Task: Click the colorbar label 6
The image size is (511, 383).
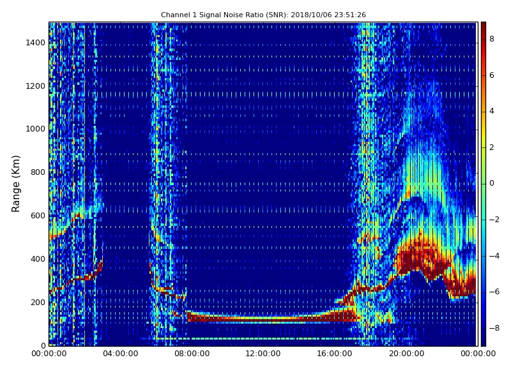Action: click(x=492, y=75)
